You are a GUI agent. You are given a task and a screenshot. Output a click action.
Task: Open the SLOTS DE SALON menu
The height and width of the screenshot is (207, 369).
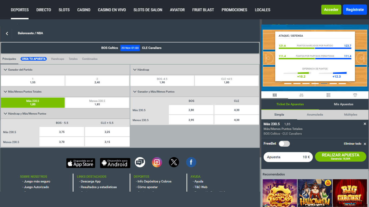pyautogui.click(x=148, y=10)
